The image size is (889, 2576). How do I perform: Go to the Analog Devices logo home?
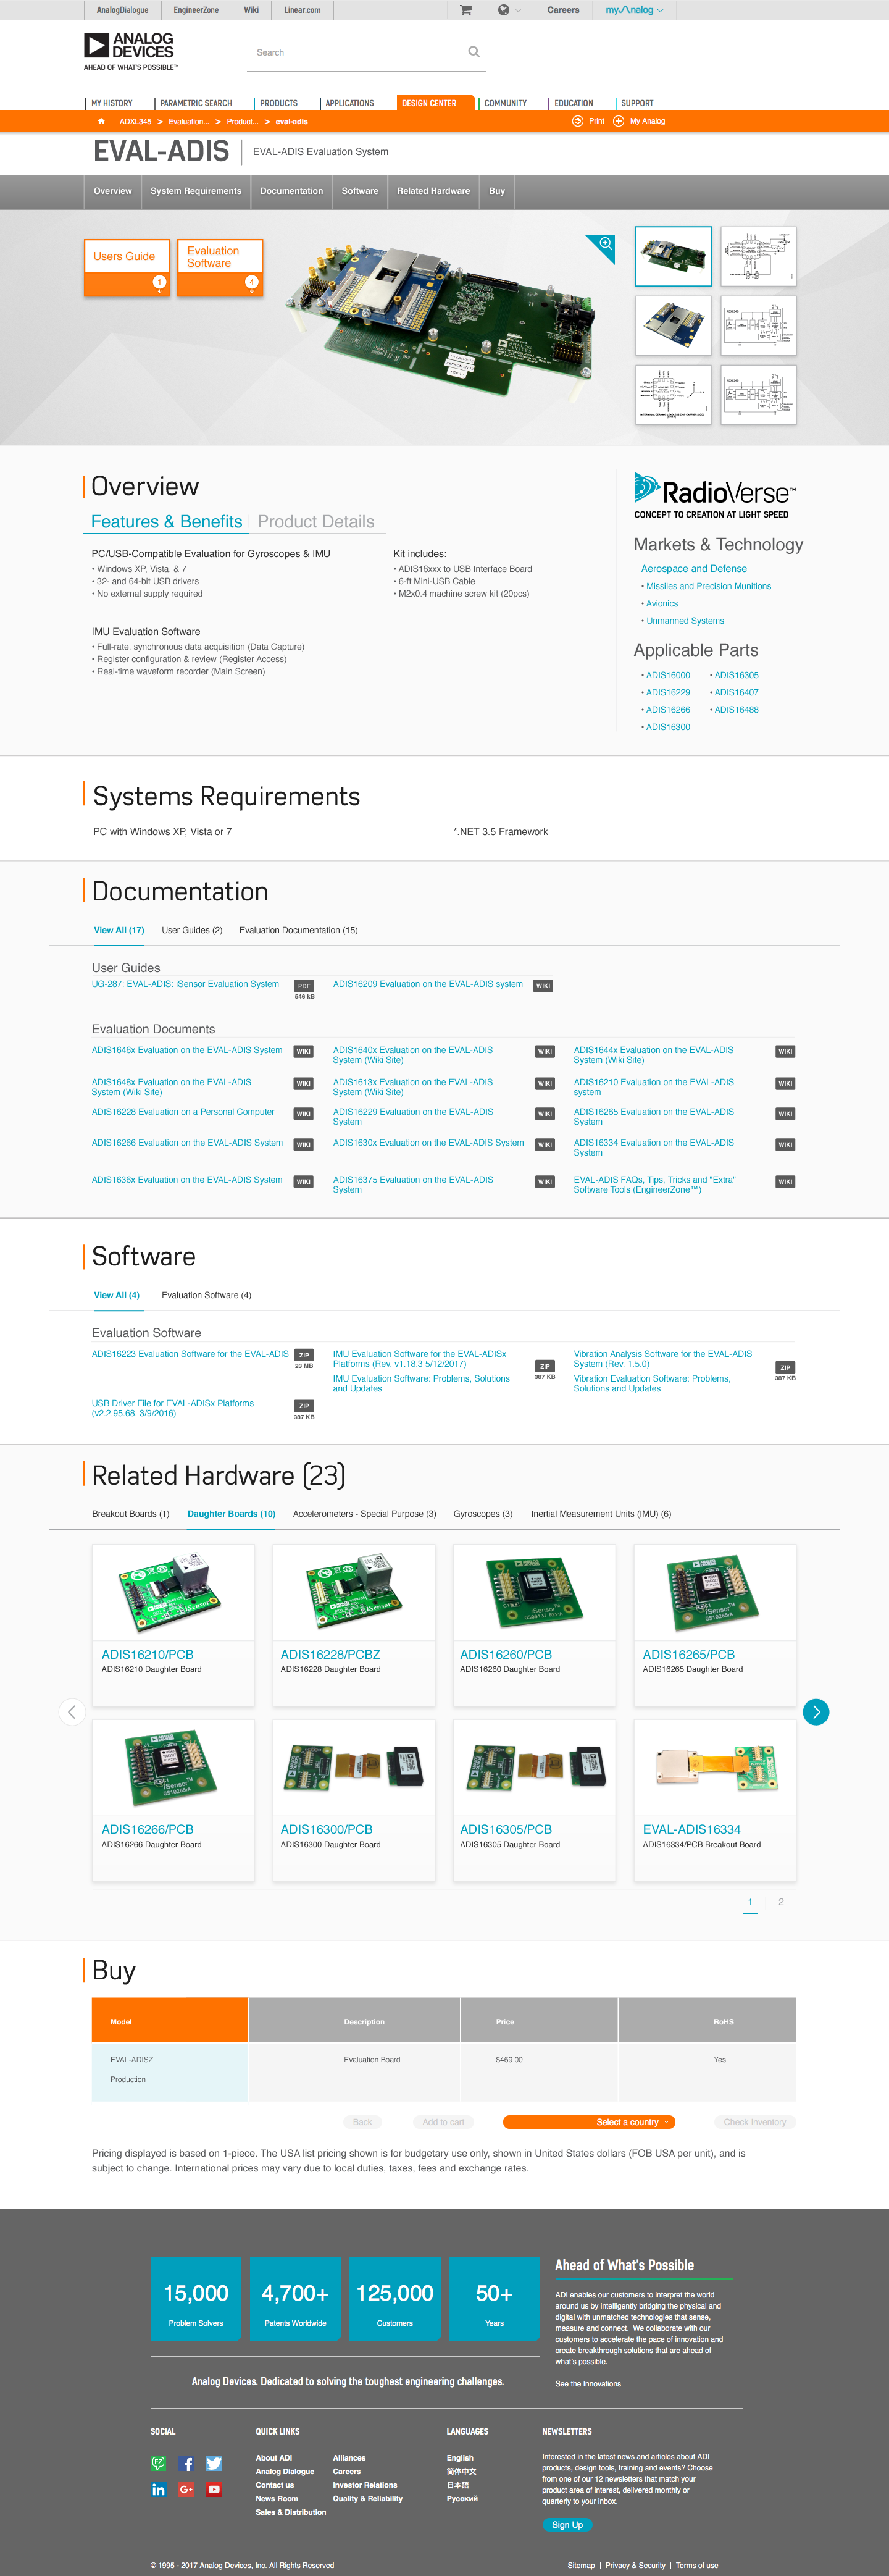130,51
